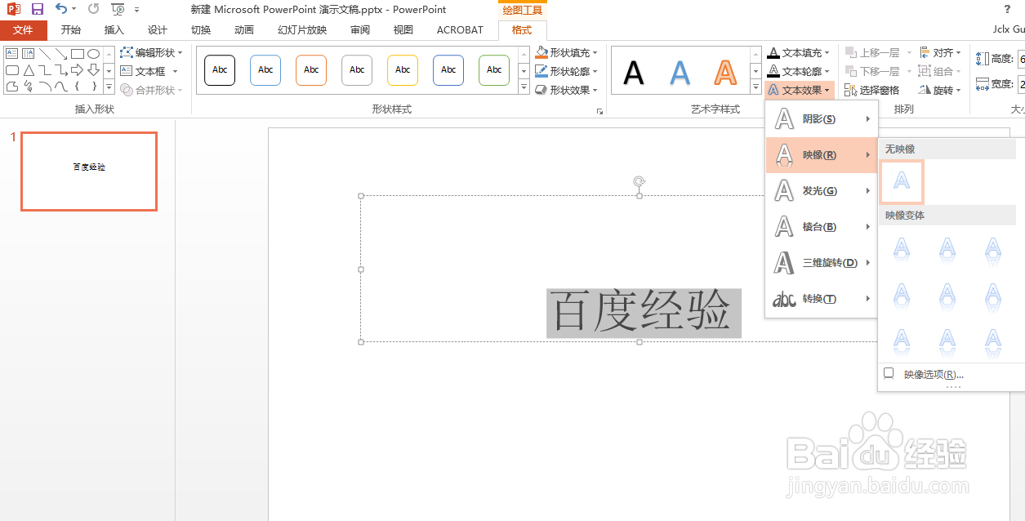Select the freeform shape tool
This screenshot has height=521, width=1025.
(12, 87)
